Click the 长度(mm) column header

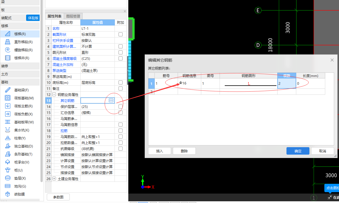pyautogui.click(x=311, y=76)
